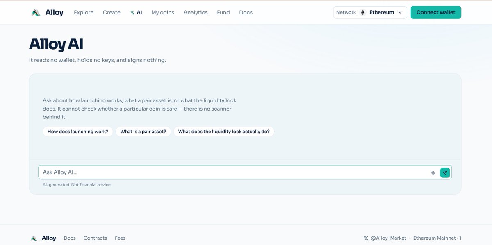Open Docs from the top navigation
The height and width of the screenshot is (245, 492).
pyautogui.click(x=246, y=13)
